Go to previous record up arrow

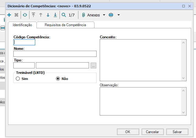[41, 15]
